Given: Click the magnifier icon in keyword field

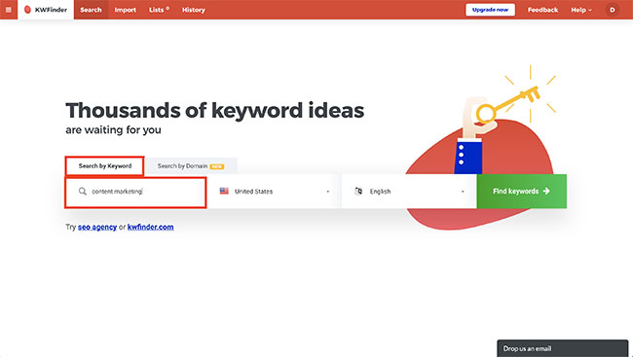Looking at the screenshot, I should point(83,192).
